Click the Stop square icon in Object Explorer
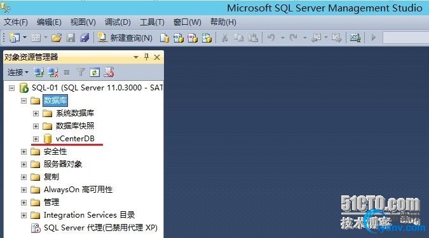The height and width of the screenshot is (238, 429). [67, 73]
